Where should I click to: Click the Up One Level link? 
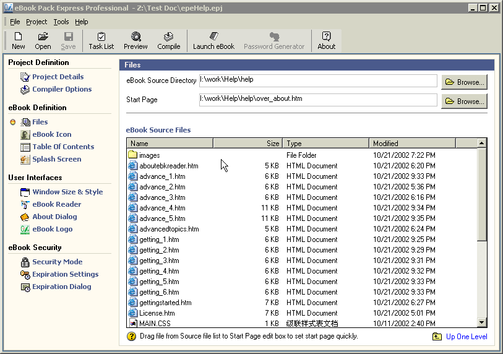tap(466, 337)
